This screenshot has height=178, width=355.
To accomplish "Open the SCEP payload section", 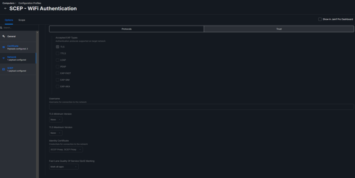I will tap(18, 69).
